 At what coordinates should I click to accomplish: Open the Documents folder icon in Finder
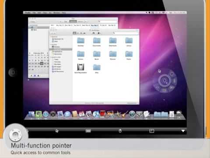[97, 42]
